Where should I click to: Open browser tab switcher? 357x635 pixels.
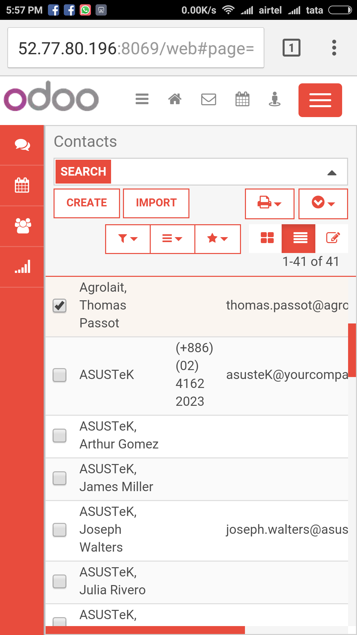[x=292, y=48]
